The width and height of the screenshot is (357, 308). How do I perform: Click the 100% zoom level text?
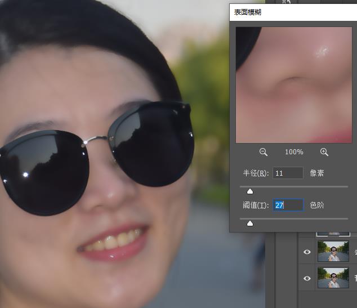(x=294, y=152)
